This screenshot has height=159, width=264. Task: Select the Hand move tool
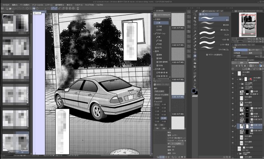pyautogui.click(x=195, y=18)
